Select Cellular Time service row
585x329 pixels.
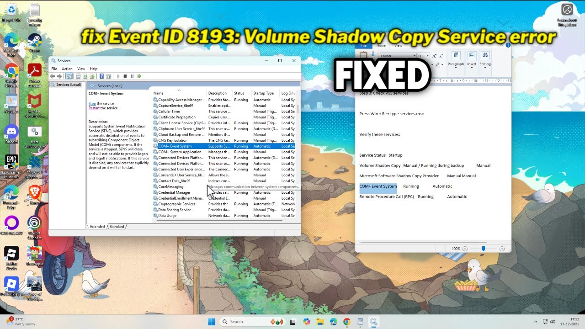pyautogui.click(x=224, y=111)
